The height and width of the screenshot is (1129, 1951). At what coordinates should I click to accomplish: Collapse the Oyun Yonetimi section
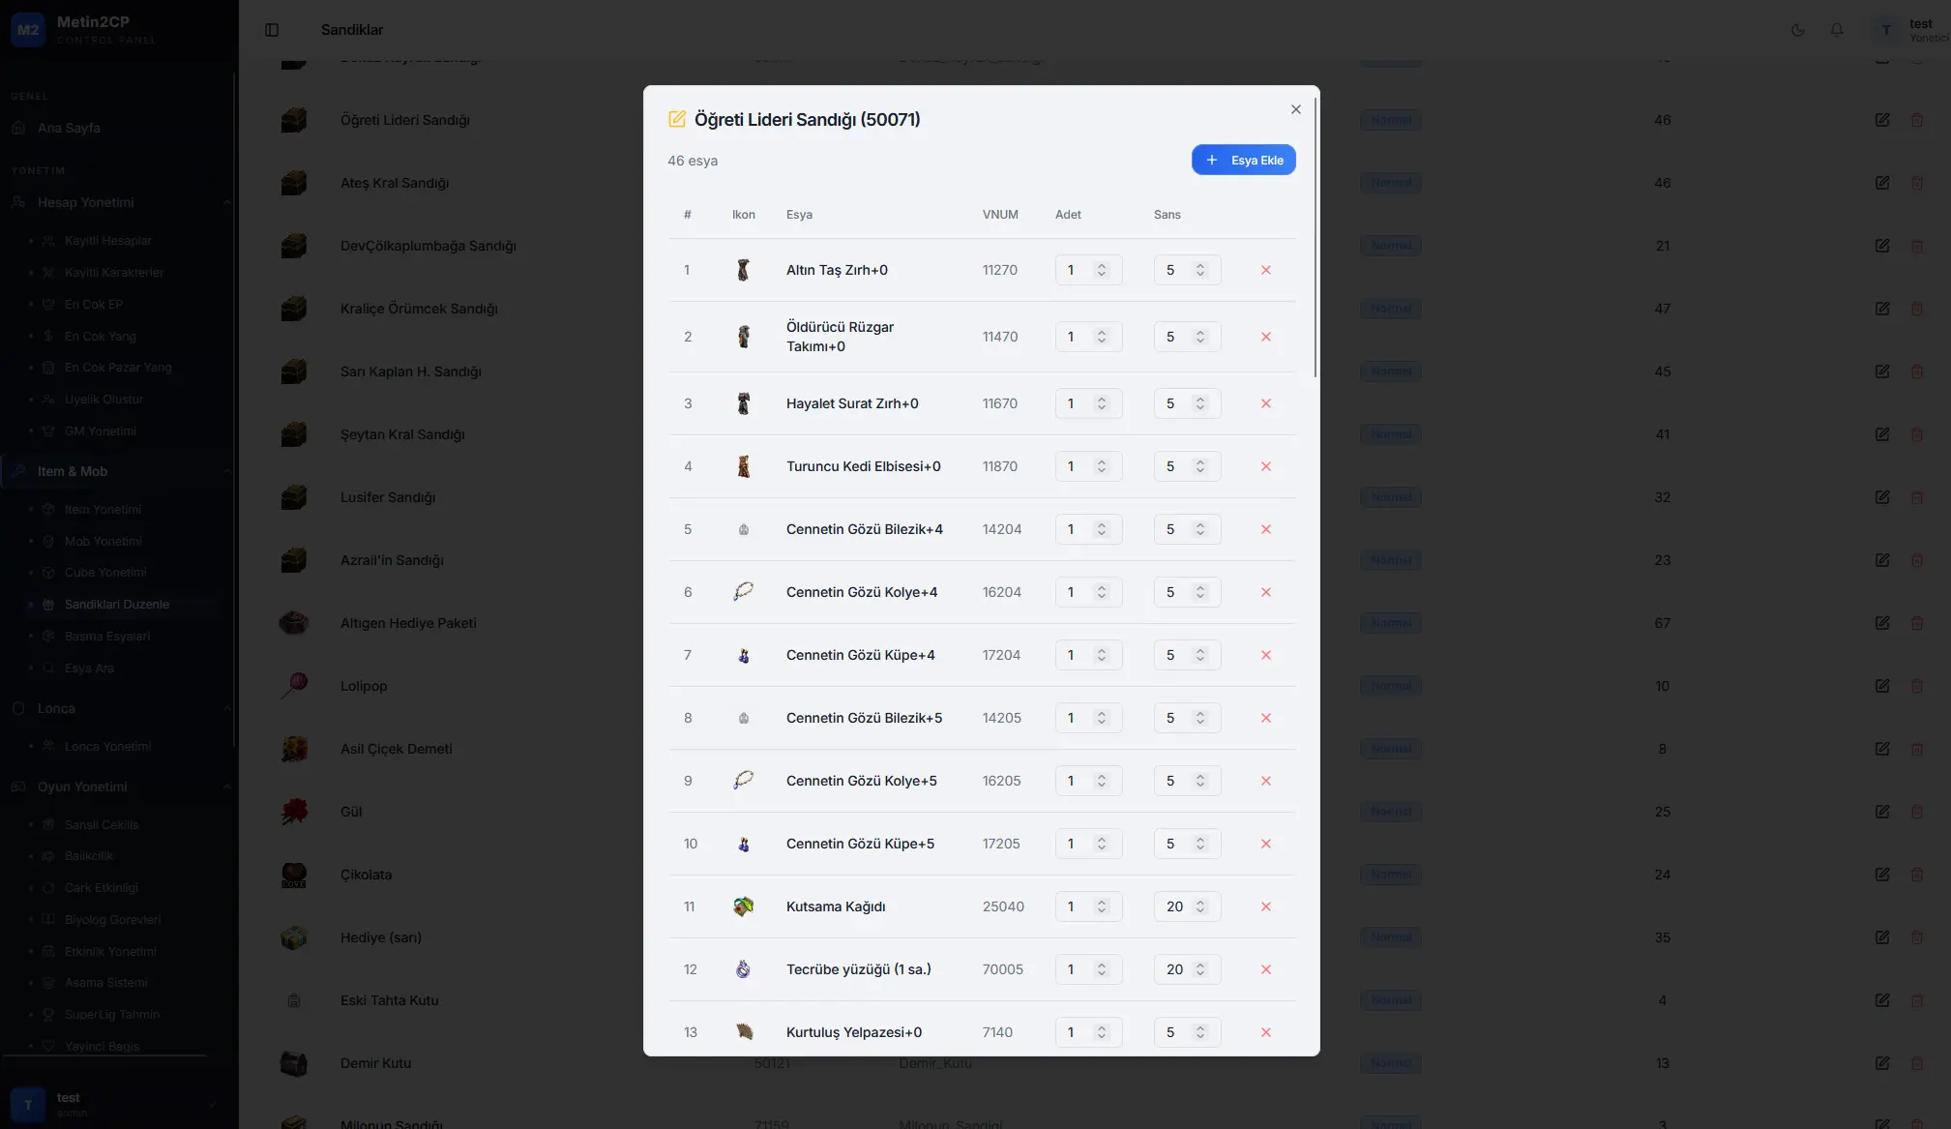coord(226,787)
